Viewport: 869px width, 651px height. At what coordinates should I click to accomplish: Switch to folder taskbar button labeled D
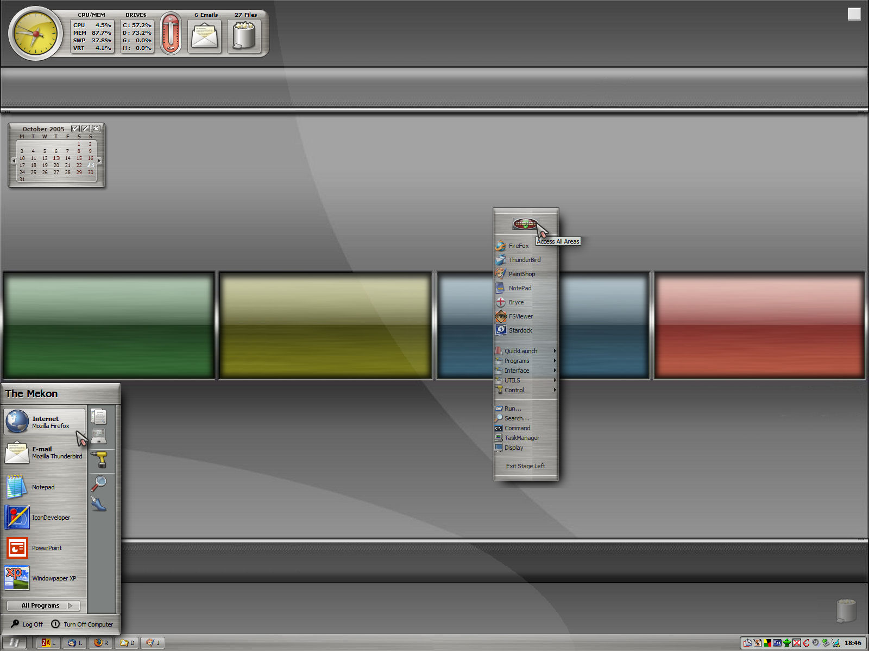point(127,643)
